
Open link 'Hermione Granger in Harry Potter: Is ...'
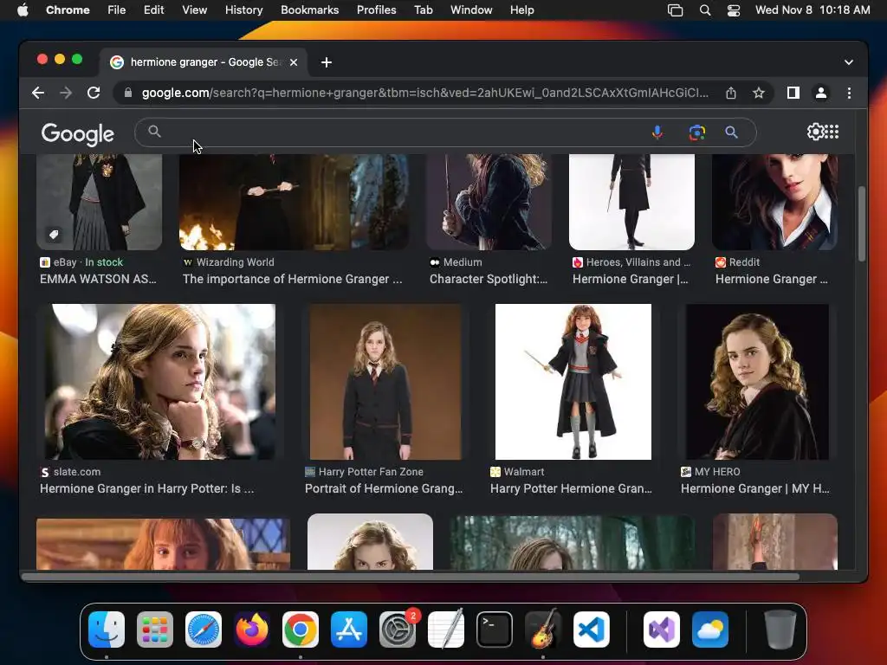[147, 488]
